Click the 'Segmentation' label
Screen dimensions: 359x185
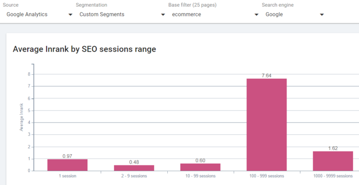pyautogui.click(x=91, y=5)
